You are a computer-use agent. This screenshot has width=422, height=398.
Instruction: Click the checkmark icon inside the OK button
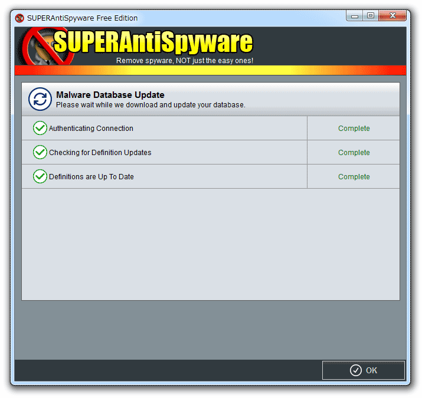point(355,370)
